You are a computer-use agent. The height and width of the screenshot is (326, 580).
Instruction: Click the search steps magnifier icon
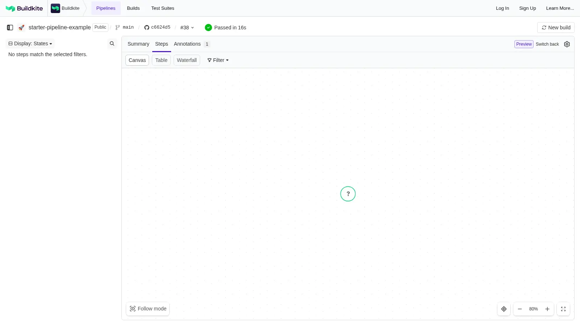pos(112,43)
